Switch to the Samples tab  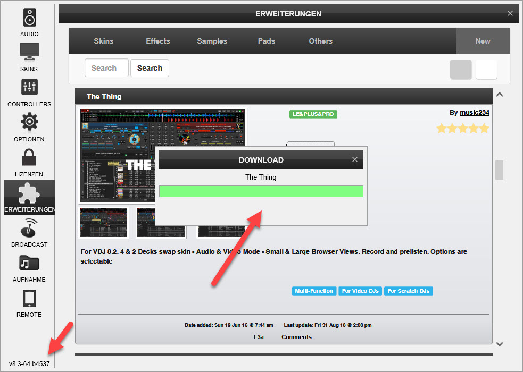(212, 41)
